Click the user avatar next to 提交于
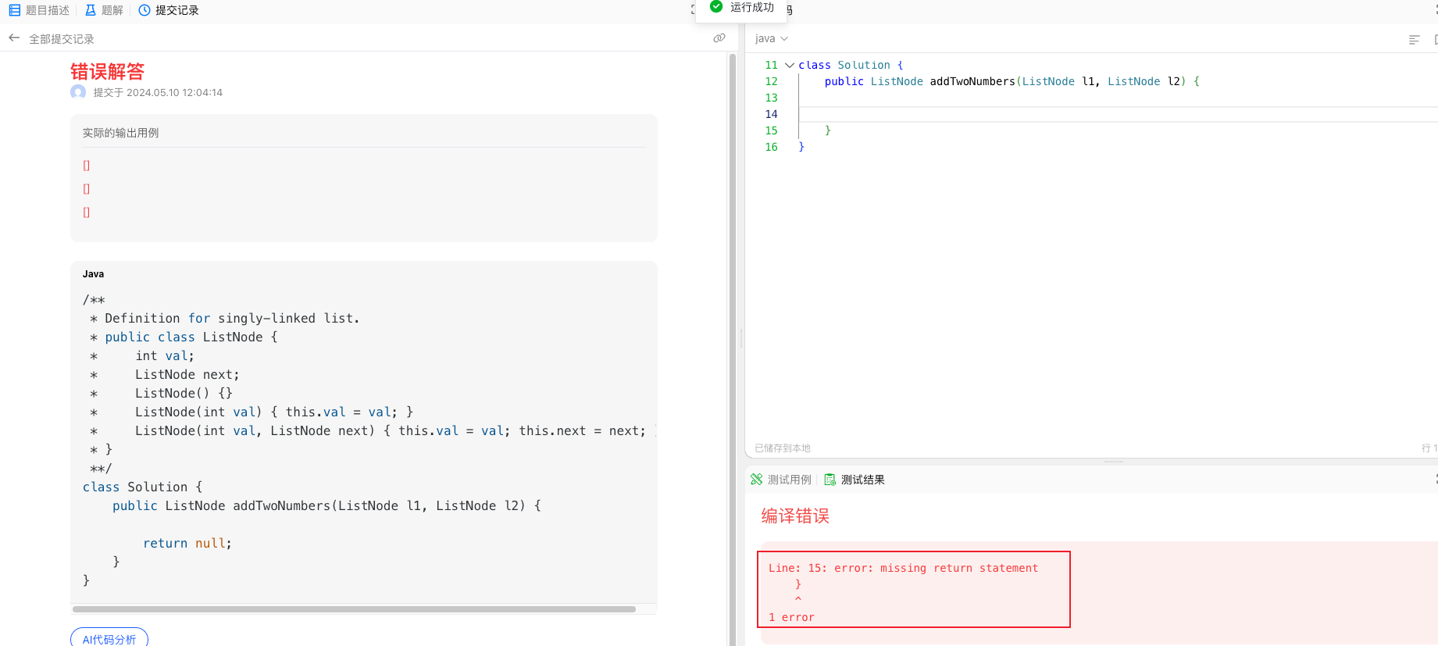Screen dimensions: 1438x646 [78, 92]
